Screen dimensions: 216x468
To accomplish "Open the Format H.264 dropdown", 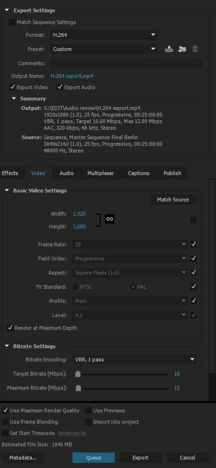I will point(104,35).
